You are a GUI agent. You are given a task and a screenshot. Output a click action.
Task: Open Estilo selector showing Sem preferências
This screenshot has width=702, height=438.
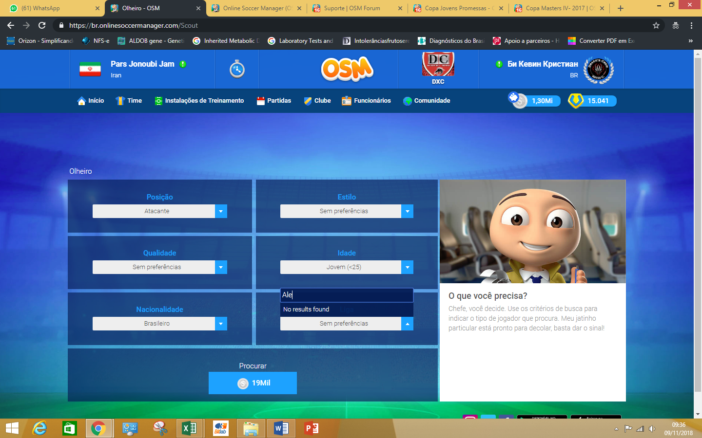point(347,211)
